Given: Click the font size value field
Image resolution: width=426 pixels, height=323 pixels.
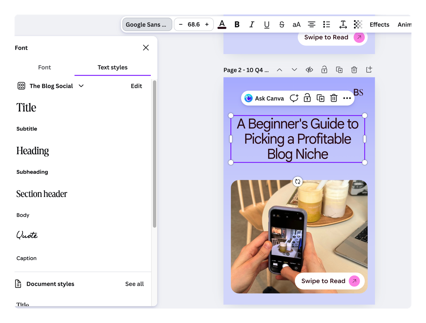Looking at the screenshot, I should pyautogui.click(x=194, y=25).
